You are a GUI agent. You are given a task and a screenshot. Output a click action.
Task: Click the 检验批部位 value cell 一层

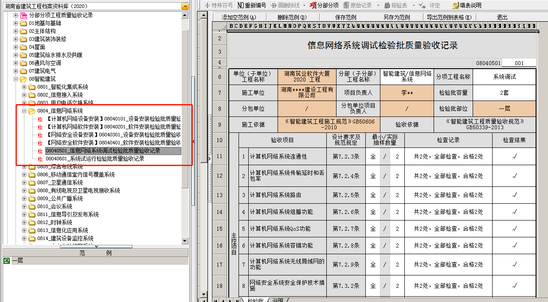[x=504, y=108]
